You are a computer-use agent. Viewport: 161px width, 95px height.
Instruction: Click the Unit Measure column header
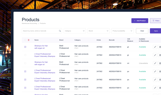point(130,40)
